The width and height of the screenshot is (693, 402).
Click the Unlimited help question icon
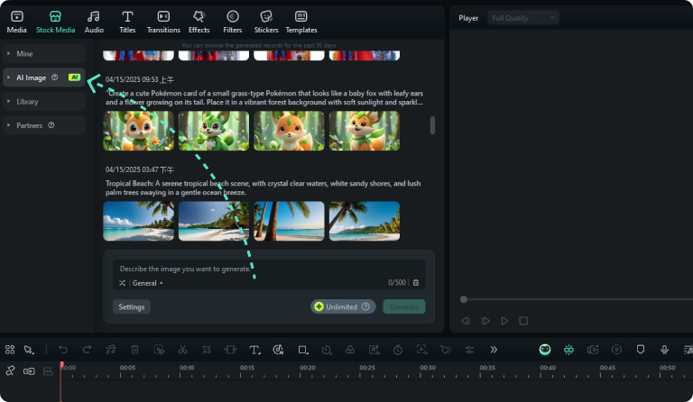tap(365, 306)
